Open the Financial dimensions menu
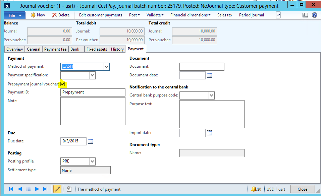Screen dimensions: 321x196 [x=190, y=15]
